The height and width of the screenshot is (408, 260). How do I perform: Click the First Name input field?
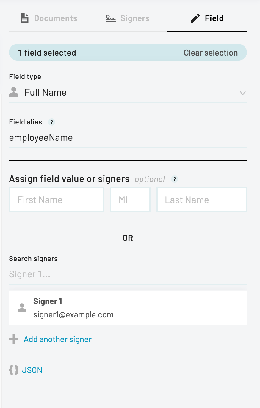[57, 200]
